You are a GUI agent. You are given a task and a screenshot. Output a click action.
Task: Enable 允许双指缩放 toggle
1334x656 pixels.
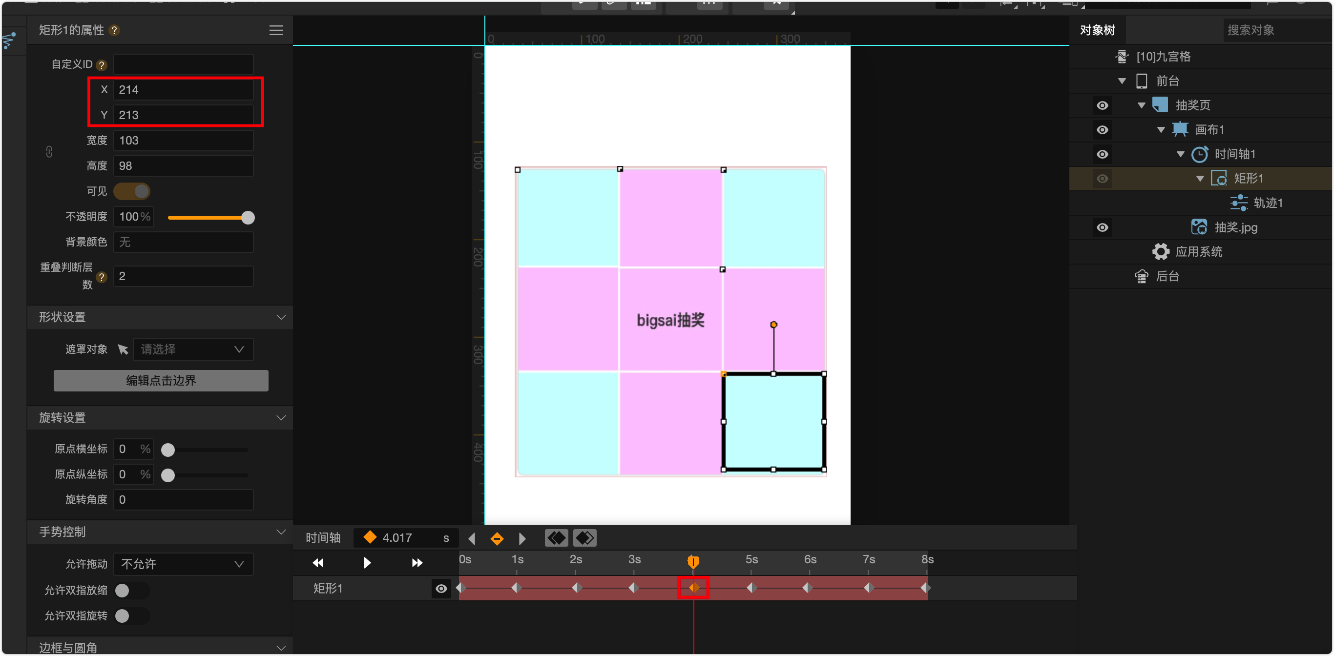[x=131, y=591]
